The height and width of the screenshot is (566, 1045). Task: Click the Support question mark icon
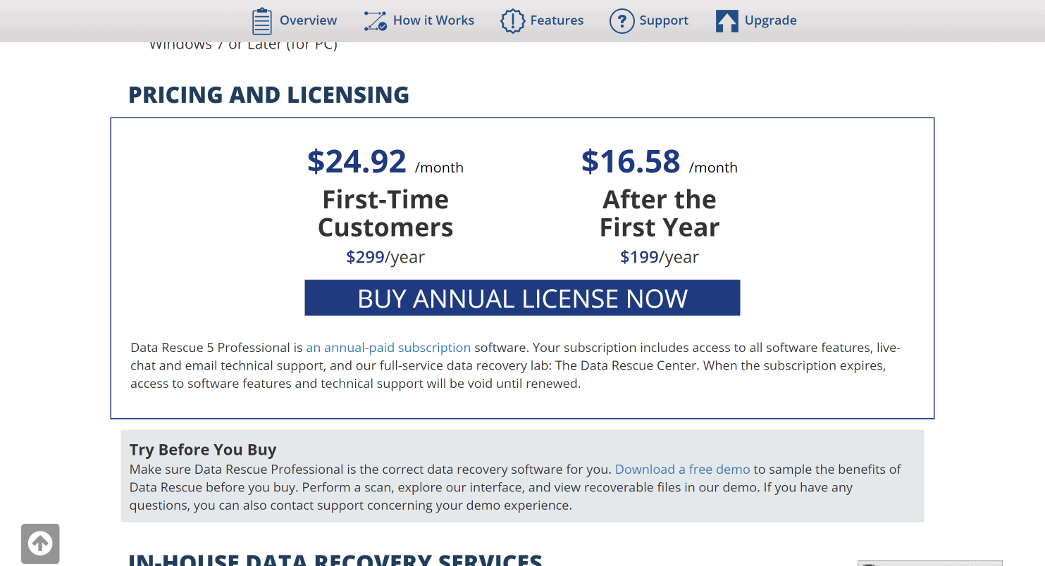[622, 21]
